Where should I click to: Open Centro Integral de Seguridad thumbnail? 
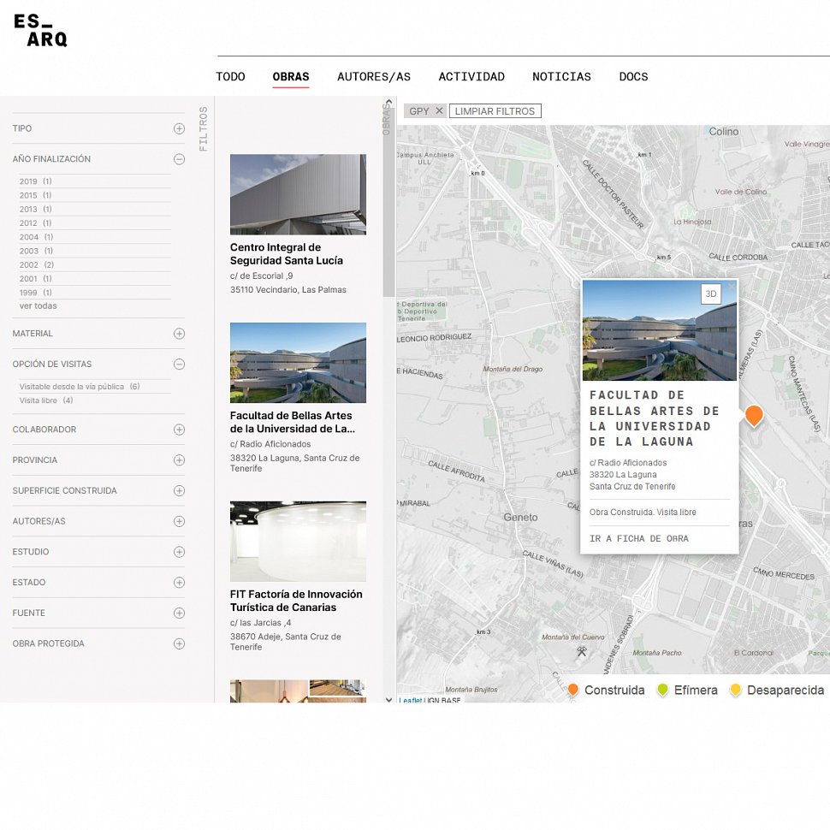click(298, 194)
